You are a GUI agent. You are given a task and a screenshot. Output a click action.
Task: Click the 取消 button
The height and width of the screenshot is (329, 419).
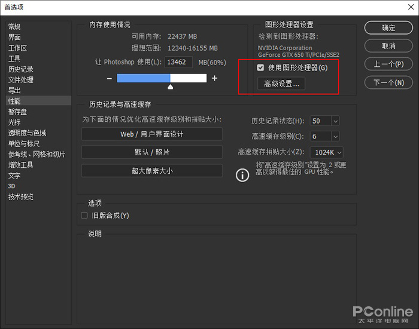(x=388, y=46)
